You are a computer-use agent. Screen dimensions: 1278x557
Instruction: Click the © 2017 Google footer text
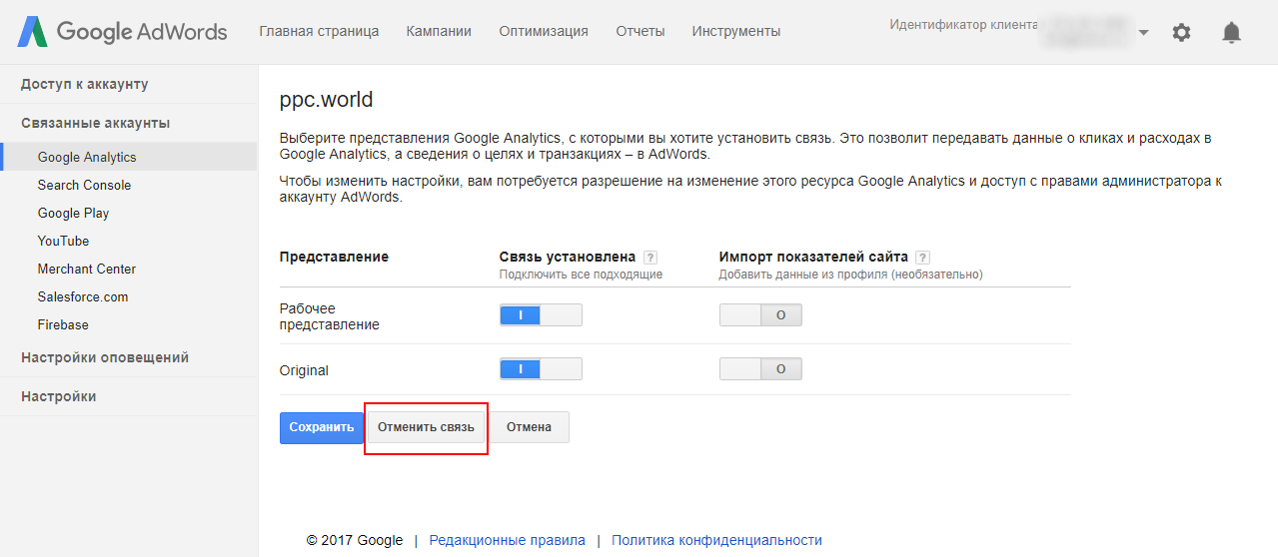(x=355, y=540)
